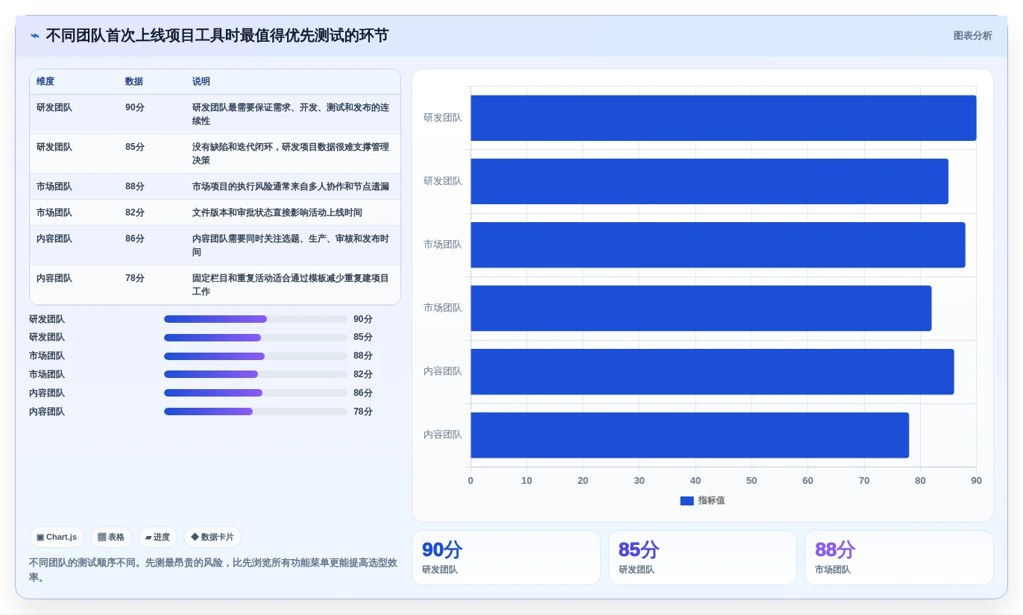Click the 指标值 legend label

(711, 501)
